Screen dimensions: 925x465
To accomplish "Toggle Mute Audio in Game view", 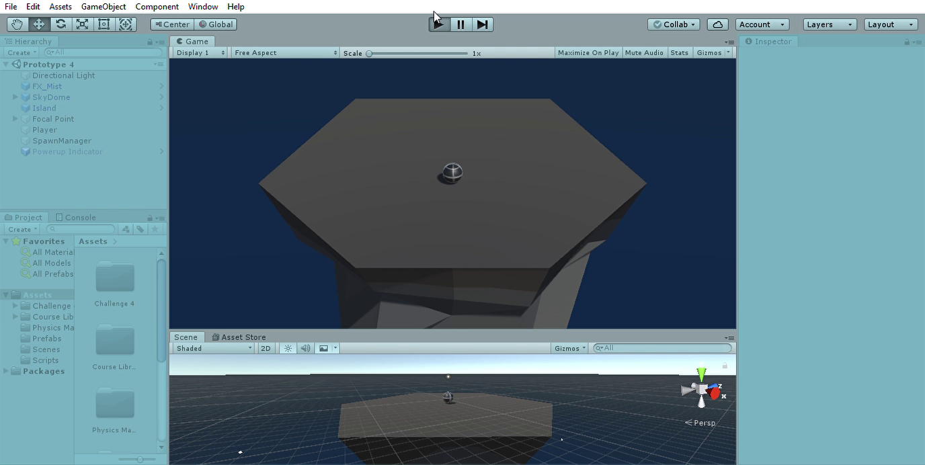I will (x=643, y=52).
